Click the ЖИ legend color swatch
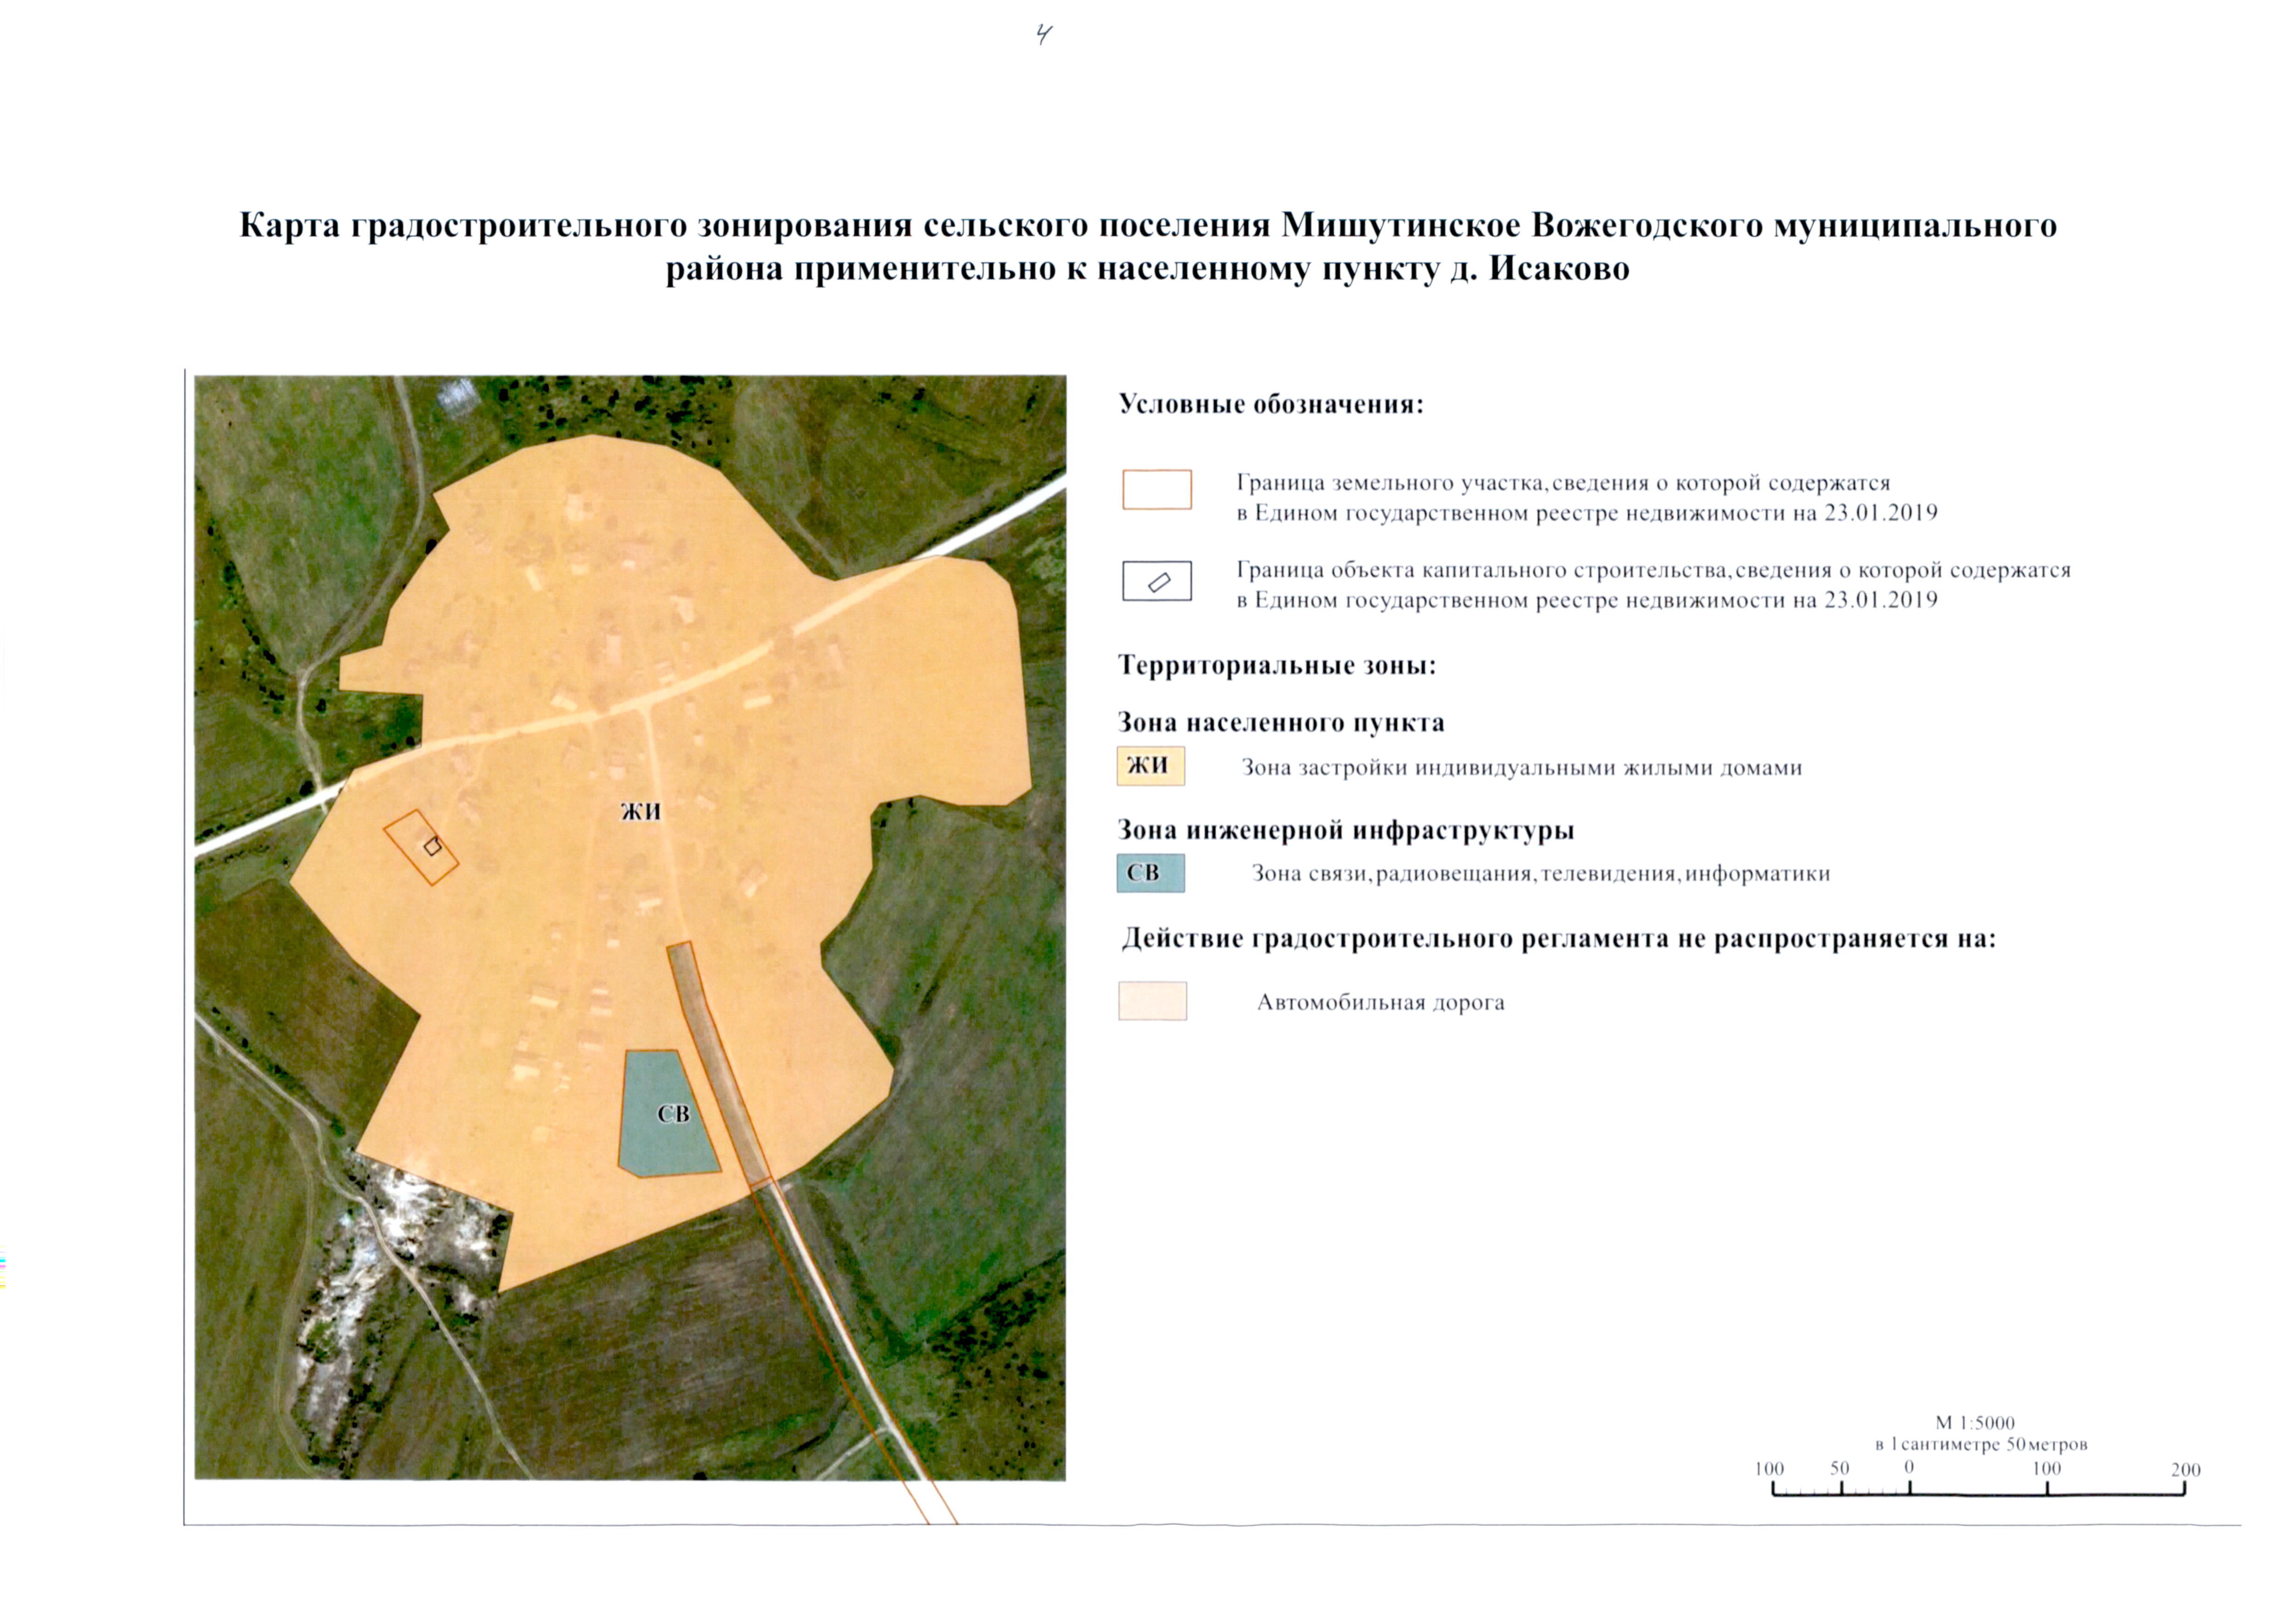Image resolution: width=2296 pixels, height=1624 pixels. [x=1150, y=766]
